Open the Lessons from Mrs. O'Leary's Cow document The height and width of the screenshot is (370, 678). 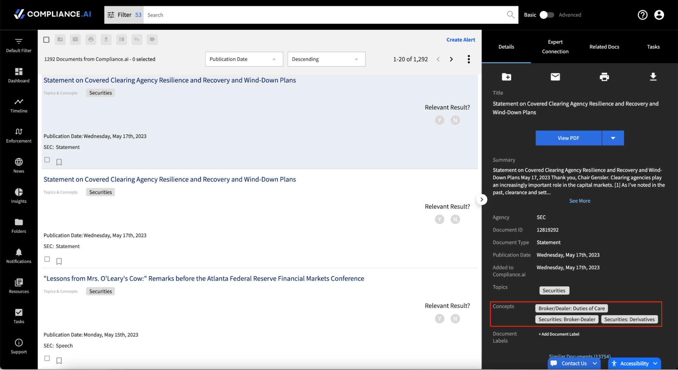(x=204, y=279)
